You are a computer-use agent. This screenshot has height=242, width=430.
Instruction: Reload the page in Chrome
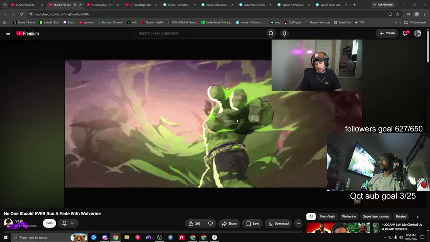tap(21, 14)
